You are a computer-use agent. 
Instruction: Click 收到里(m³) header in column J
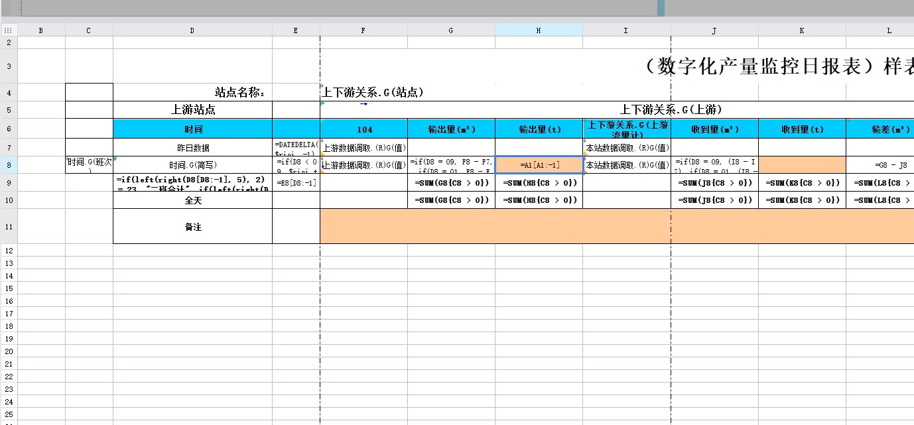point(714,129)
